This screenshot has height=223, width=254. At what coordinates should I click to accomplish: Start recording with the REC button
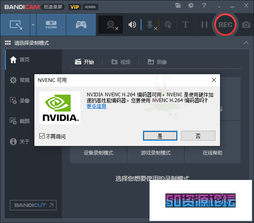click(225, 25)
